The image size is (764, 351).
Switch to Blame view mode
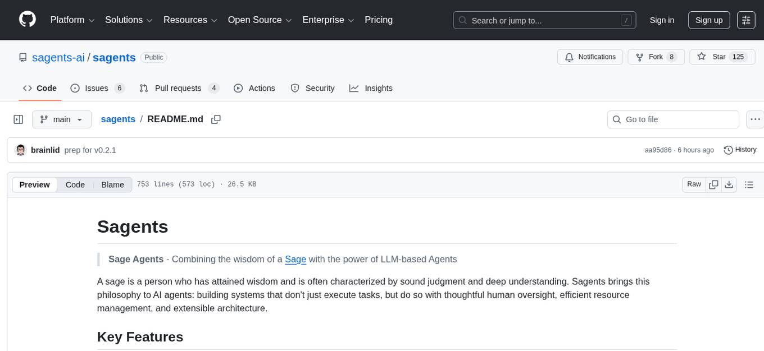112,184
